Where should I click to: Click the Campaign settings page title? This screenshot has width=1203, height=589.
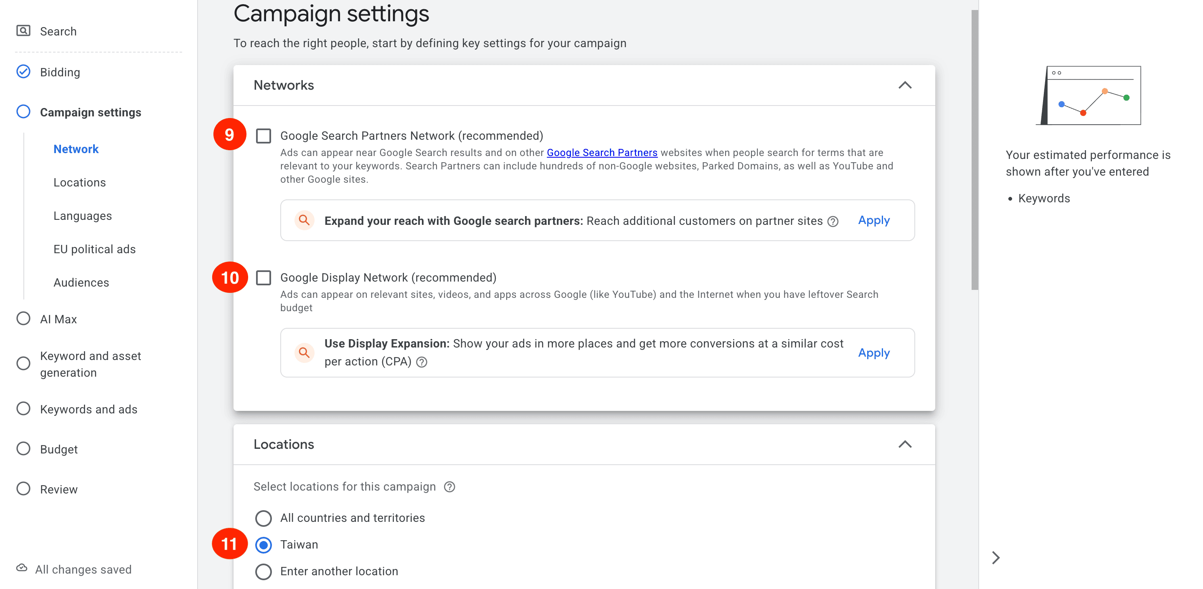pyautogui.click(x=331, y=14)
